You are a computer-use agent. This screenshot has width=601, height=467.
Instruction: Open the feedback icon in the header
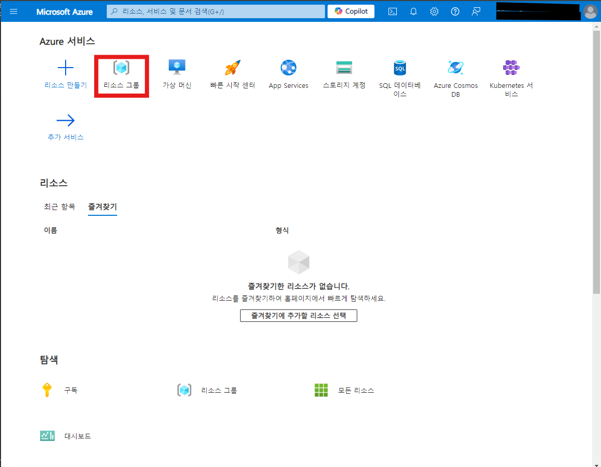click(475, 11)
